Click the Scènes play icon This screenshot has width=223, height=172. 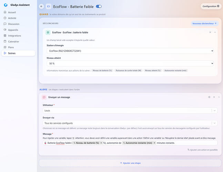pyautogui.click(x=5, y=53)
